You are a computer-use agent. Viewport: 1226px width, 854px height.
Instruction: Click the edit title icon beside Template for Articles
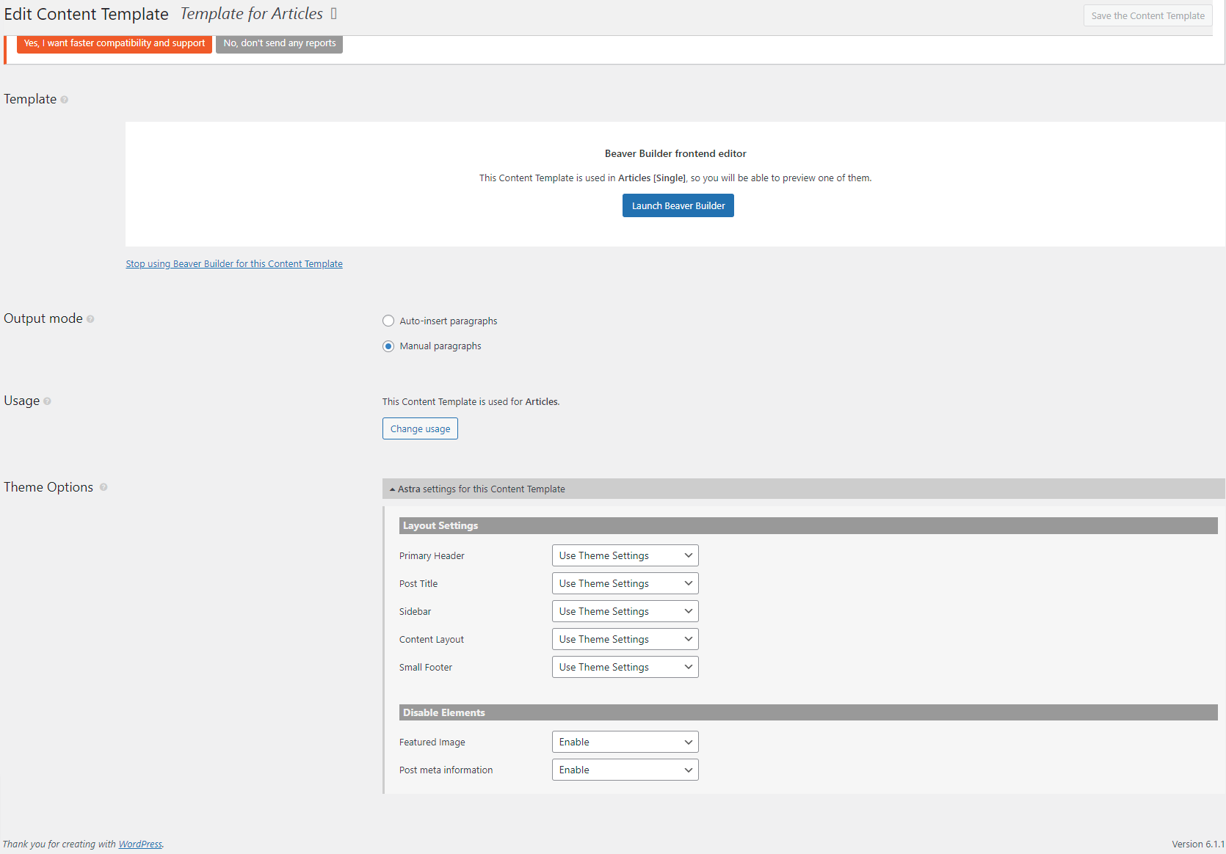(x=334, y=14)
